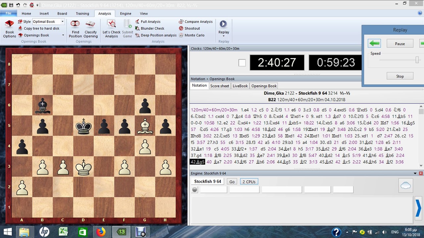This screenshot has height=238, width=424.
Task: Open File Explorer from the taskbar
Action: (x=24, y=232)
